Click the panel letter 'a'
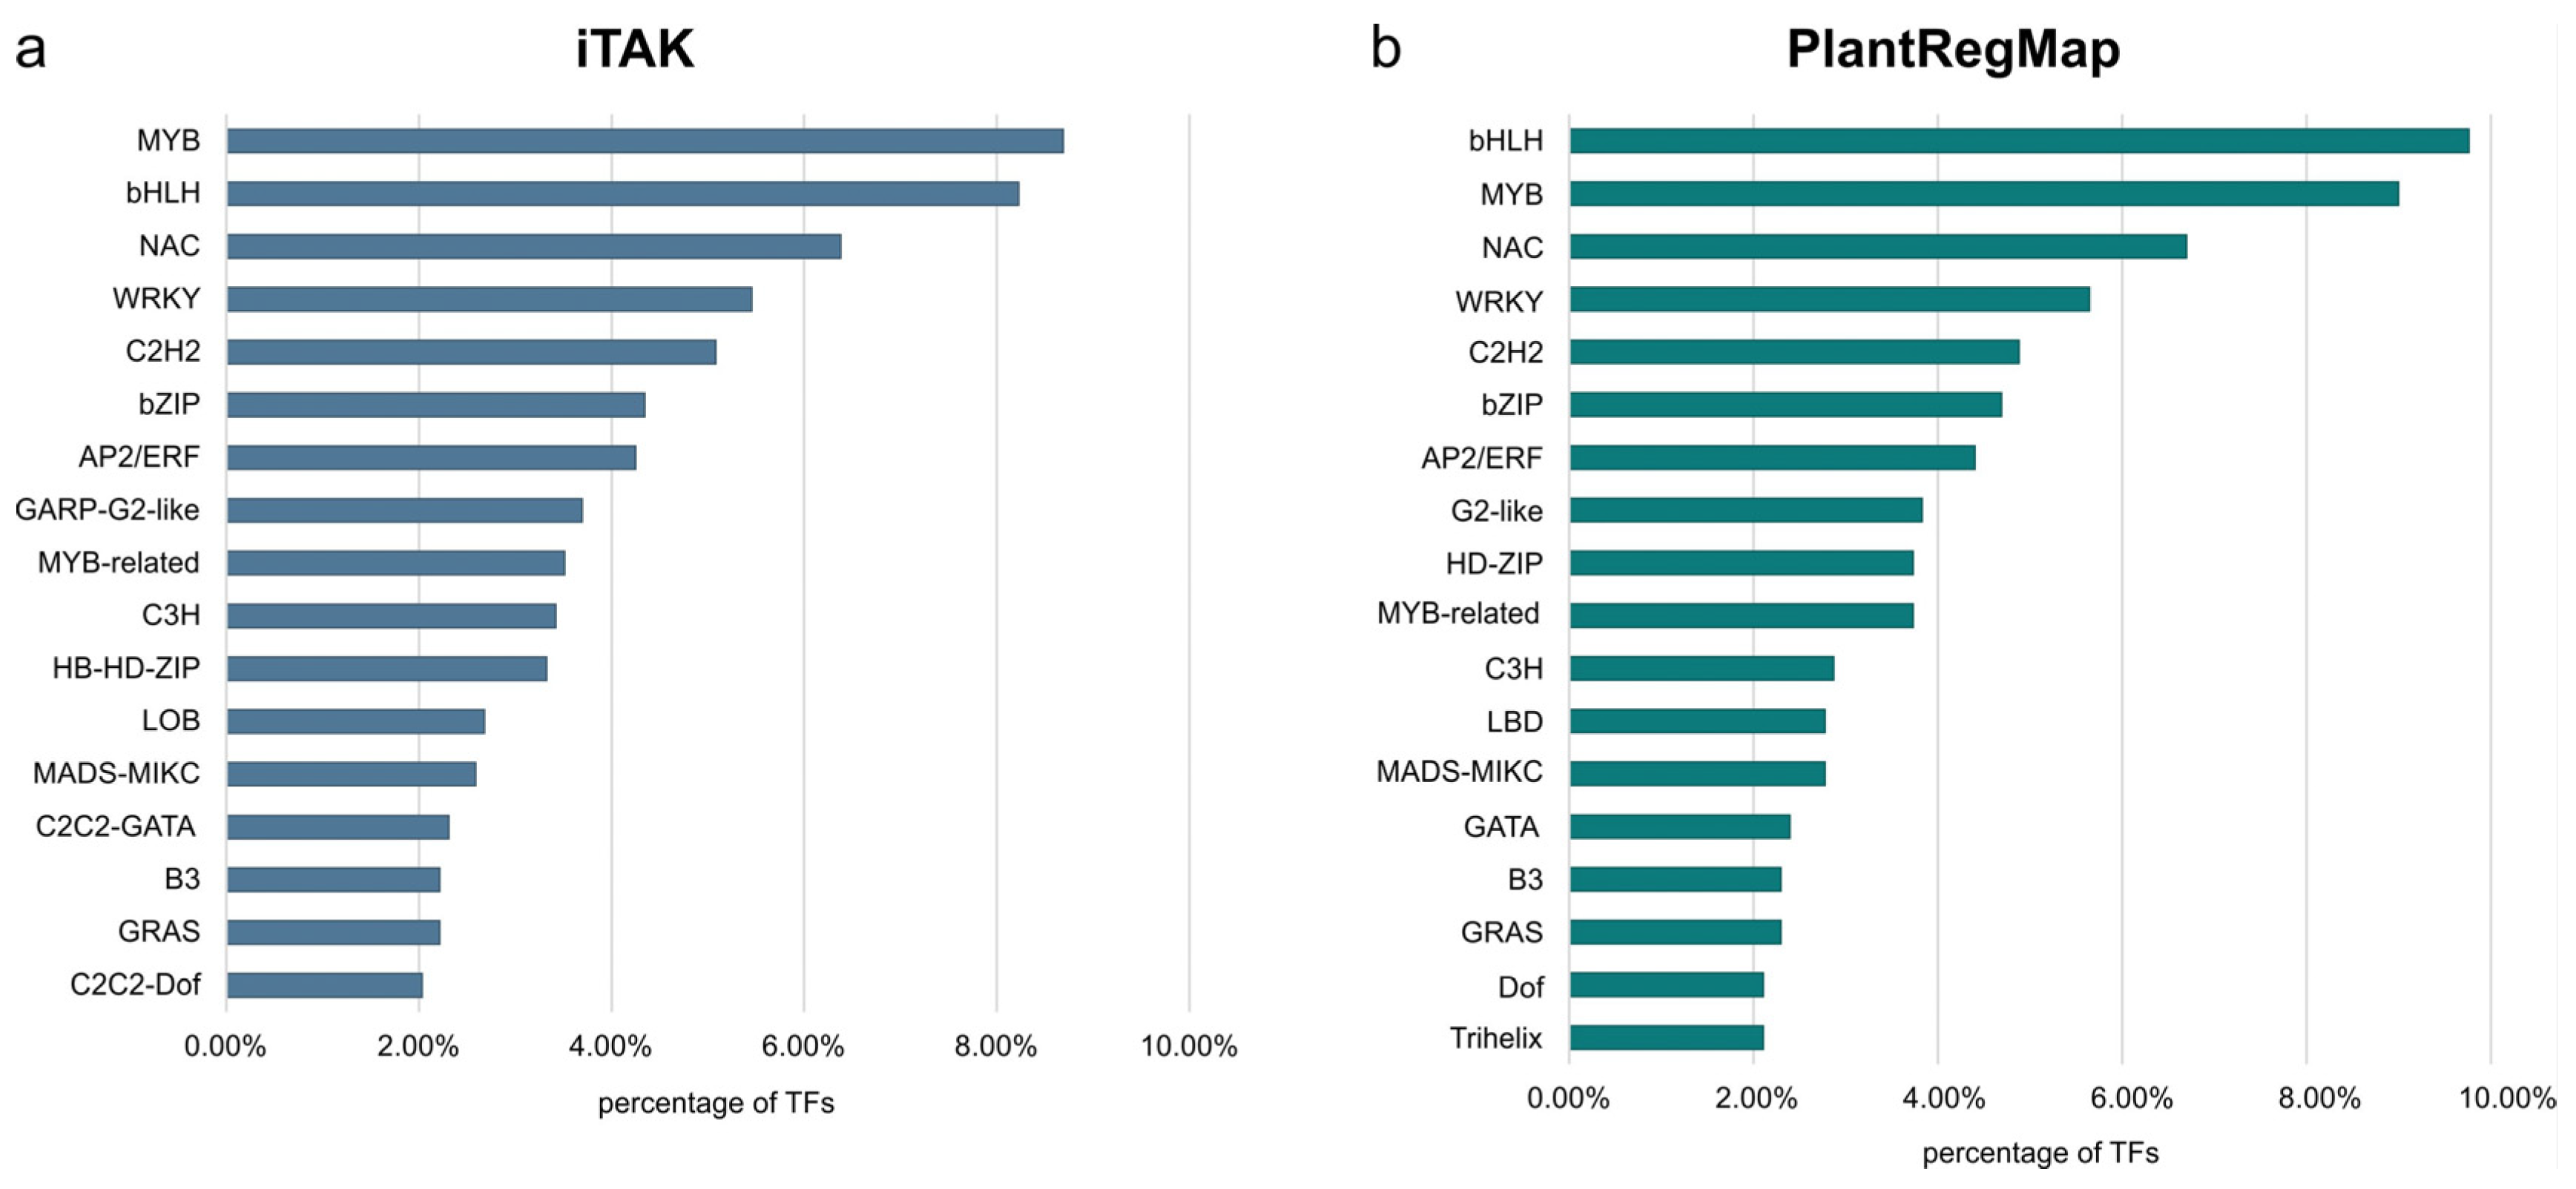This screenshot has height=1189, width=2576. 31,49
